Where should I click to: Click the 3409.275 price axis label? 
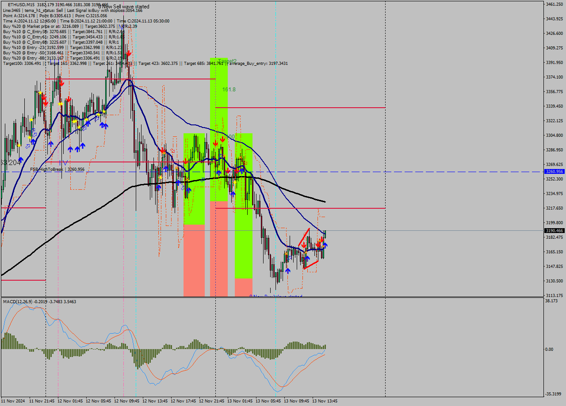[x=554, y=48]
